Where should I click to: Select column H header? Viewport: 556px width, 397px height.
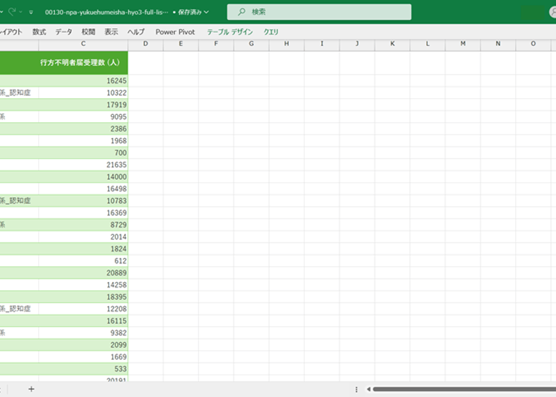coord(286,43)
